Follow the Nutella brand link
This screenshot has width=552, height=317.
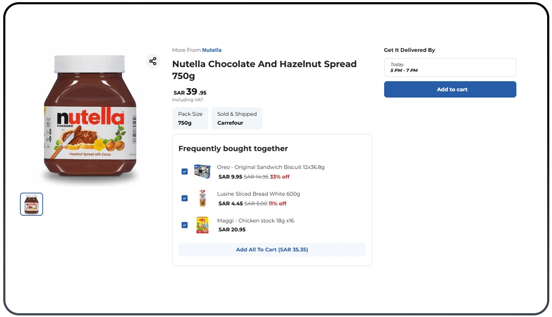coord(211,50)
